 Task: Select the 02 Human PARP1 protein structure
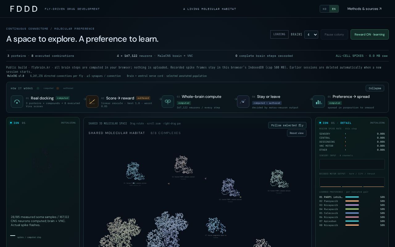[x=184, y=165]
